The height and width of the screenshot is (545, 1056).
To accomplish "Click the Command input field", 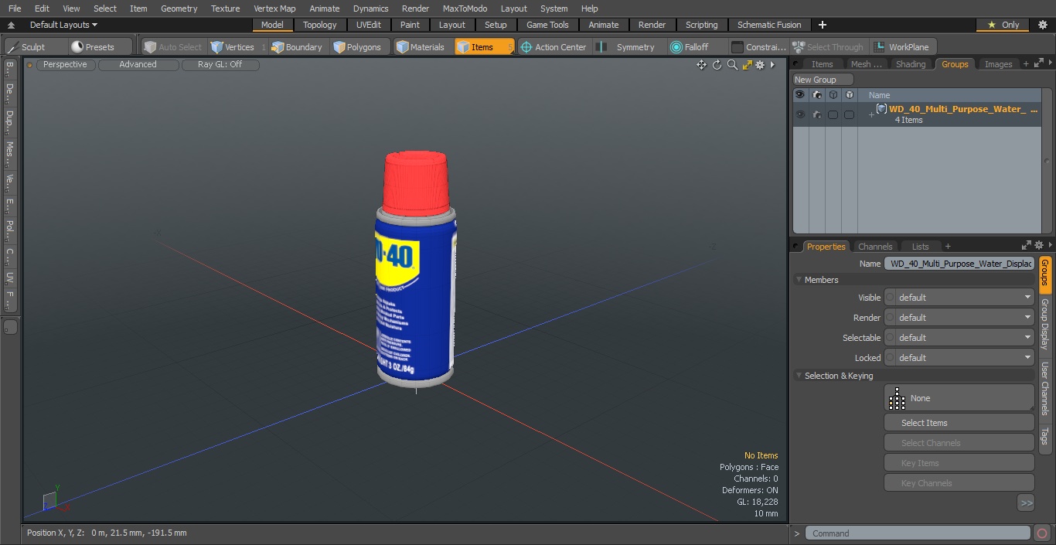I will (917, 533).
